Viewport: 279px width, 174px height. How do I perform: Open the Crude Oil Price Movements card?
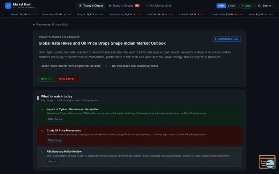(x=139, y=136)
